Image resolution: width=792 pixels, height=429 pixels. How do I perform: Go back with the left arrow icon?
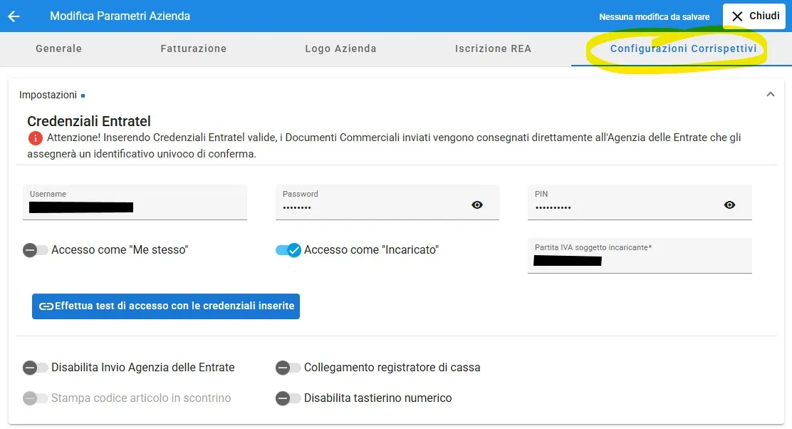pyautogui.click(x=14, y=16)
